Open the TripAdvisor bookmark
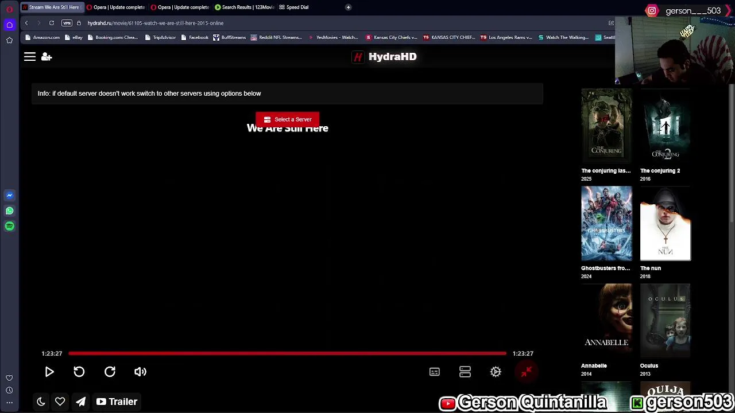This screenshot has height=413, width=735. 160,37
